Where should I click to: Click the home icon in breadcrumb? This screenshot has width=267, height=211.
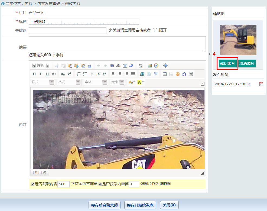click(x=3, y=3)
